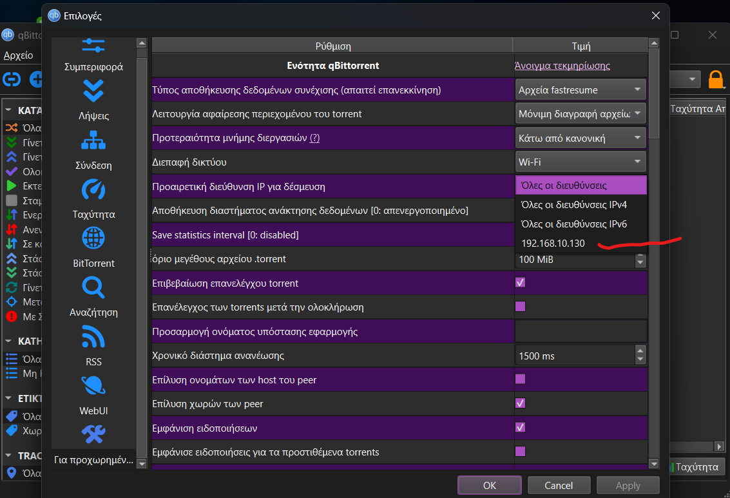The width and height of the screenshot is (730, 498).
Task: Open the Wi-Fi network interface dropdown
Action: click(x=581, y=162)
